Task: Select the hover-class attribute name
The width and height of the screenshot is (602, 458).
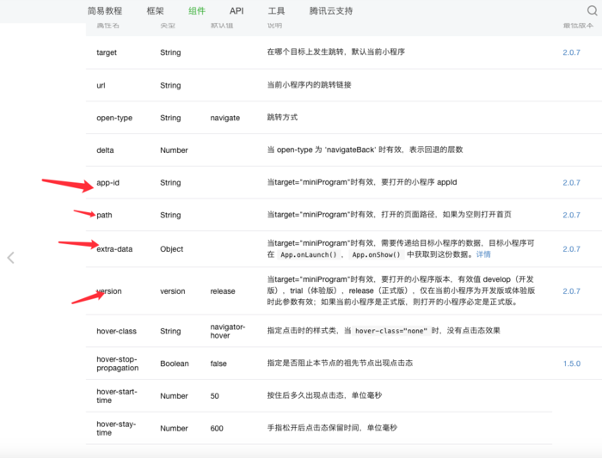Action: pyautogui.click(x=117, y=331)
